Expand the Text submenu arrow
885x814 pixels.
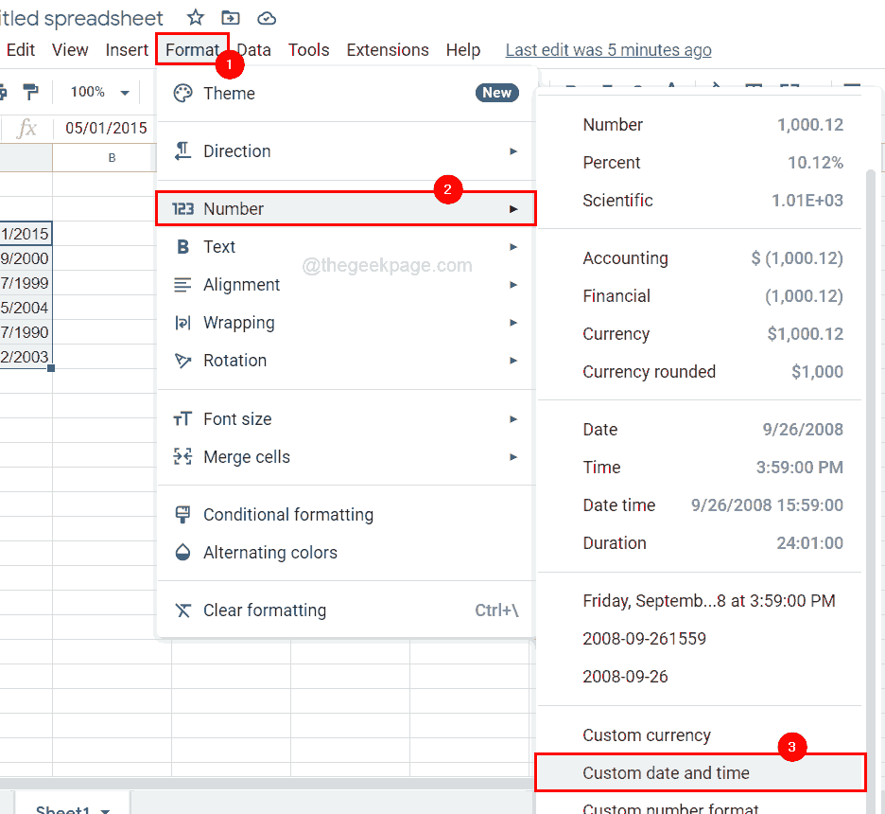pyautogui.click(x=513, y=246)
